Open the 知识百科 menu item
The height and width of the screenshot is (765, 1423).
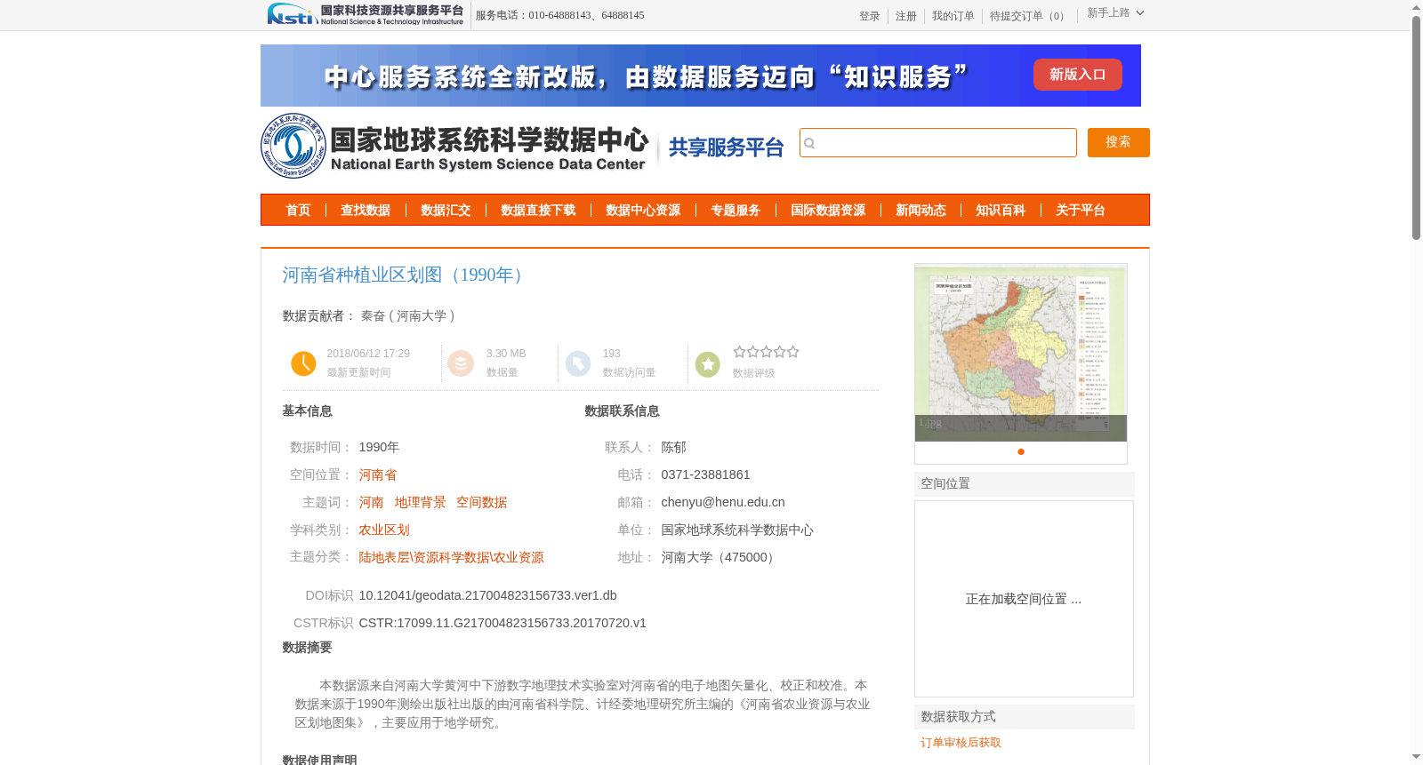pyautogui.click(x=1001, y=211)
